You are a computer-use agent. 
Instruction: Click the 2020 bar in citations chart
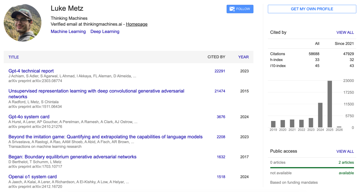tap(283, 124)
